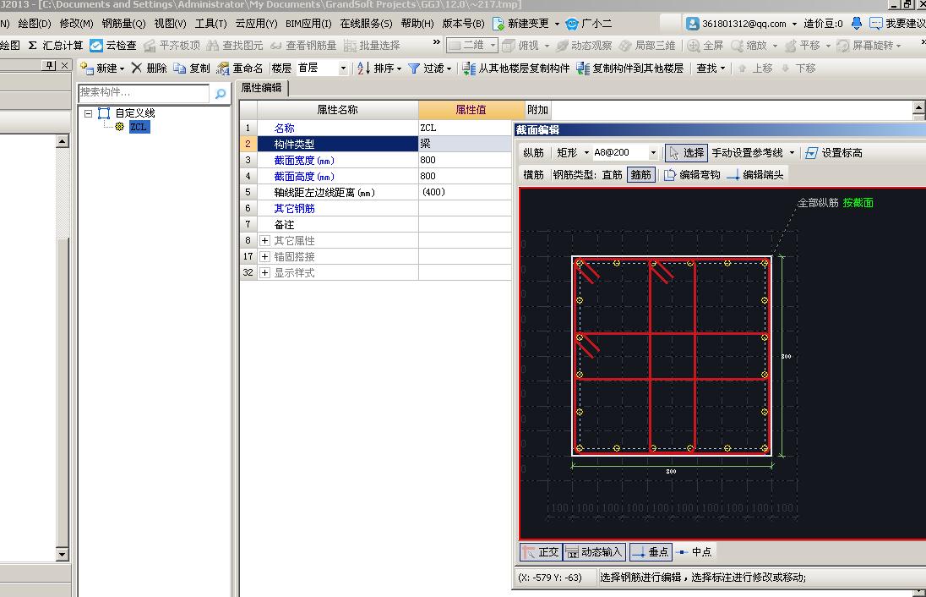Click the 汇总计算 sigma icon
This screenshot has width=926, height=597.
click(32, 46)
